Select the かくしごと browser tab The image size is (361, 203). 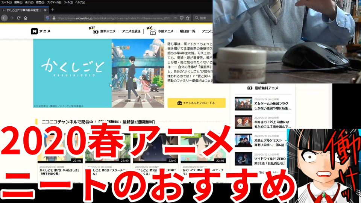point(24,10)
